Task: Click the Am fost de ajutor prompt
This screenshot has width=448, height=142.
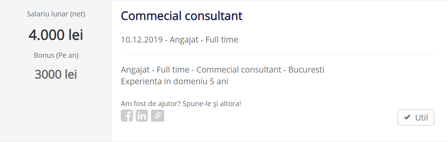Action: (x=181, y=103)
